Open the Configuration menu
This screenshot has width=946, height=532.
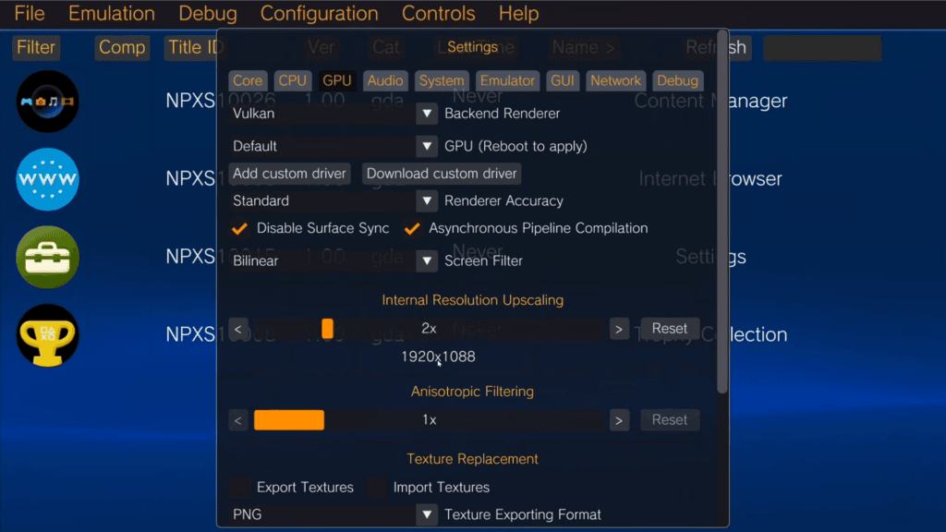click(x=319, y=13)
